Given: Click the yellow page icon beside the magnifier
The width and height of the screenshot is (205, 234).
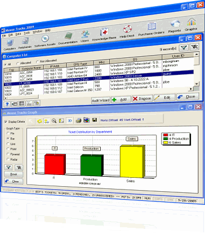Looking at the screenshot, I should coord(61,121).
